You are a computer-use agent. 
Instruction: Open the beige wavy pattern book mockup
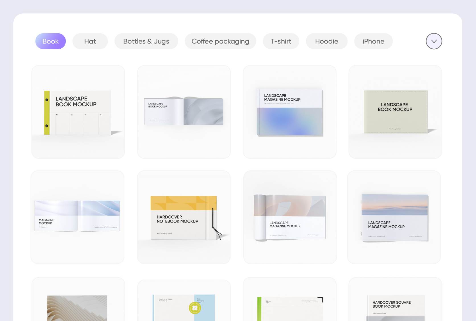[78, 299]
